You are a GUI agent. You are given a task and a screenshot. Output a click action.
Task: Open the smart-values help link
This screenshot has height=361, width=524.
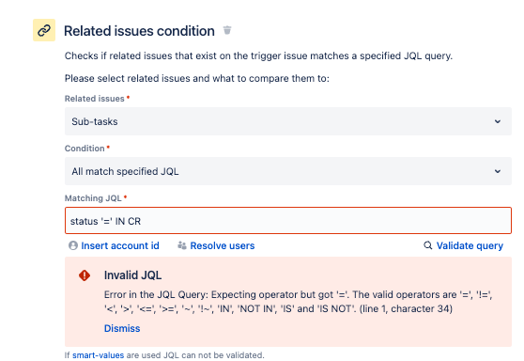click(98, 355)
